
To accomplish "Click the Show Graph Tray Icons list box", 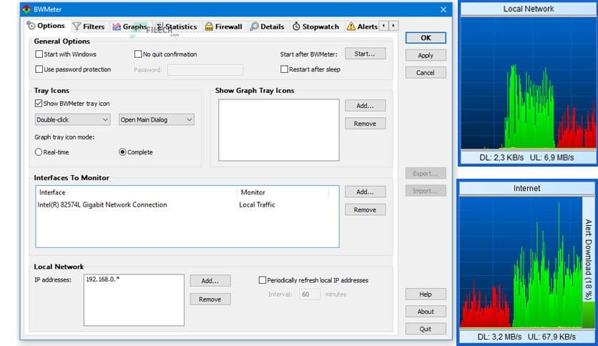I will [279, 130].
